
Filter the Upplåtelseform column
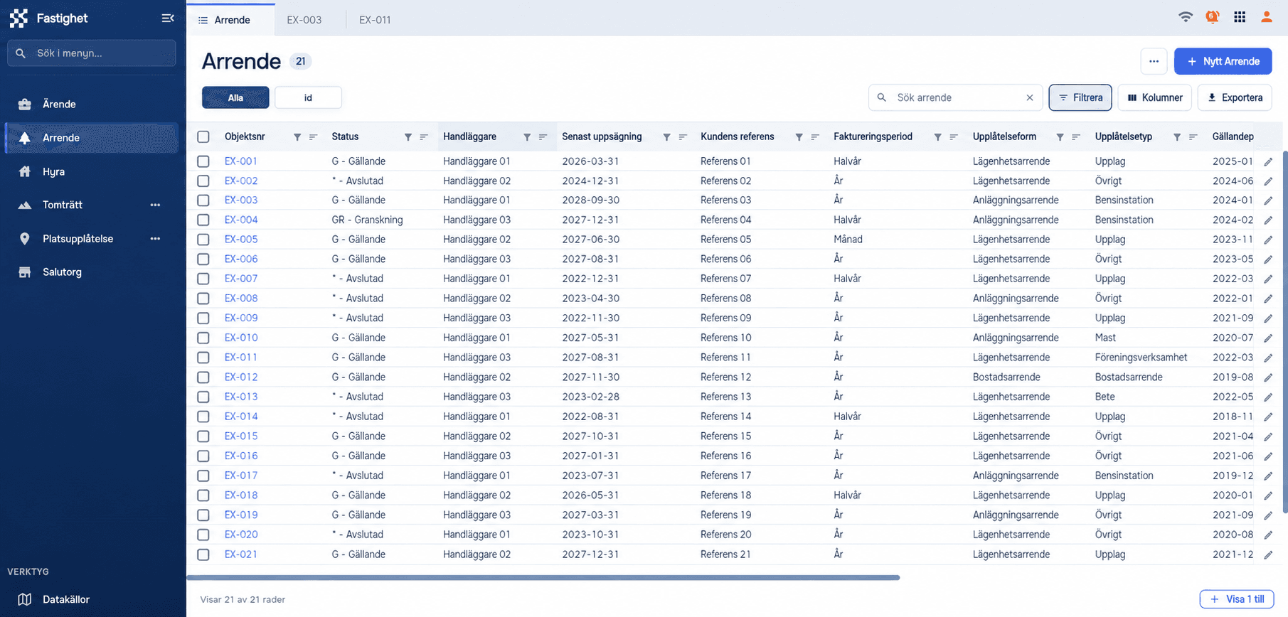(x=1060, y=137)
